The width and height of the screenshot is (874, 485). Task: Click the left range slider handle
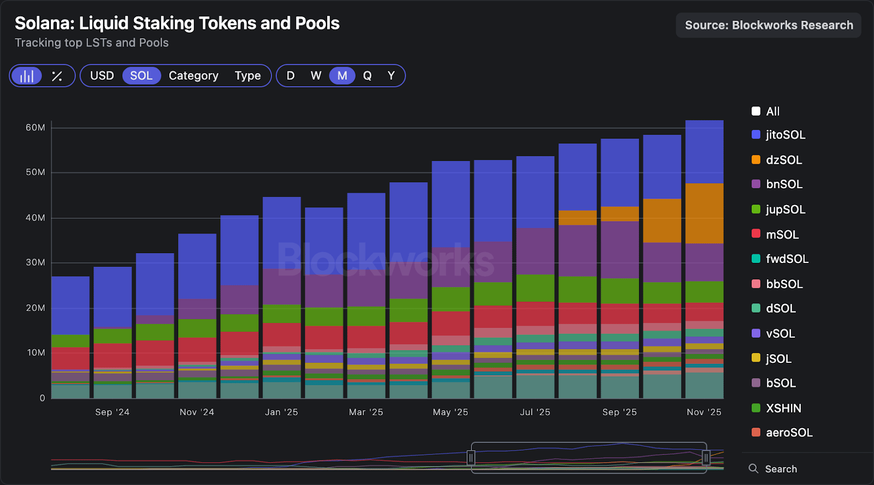click(x=471, y=458)
